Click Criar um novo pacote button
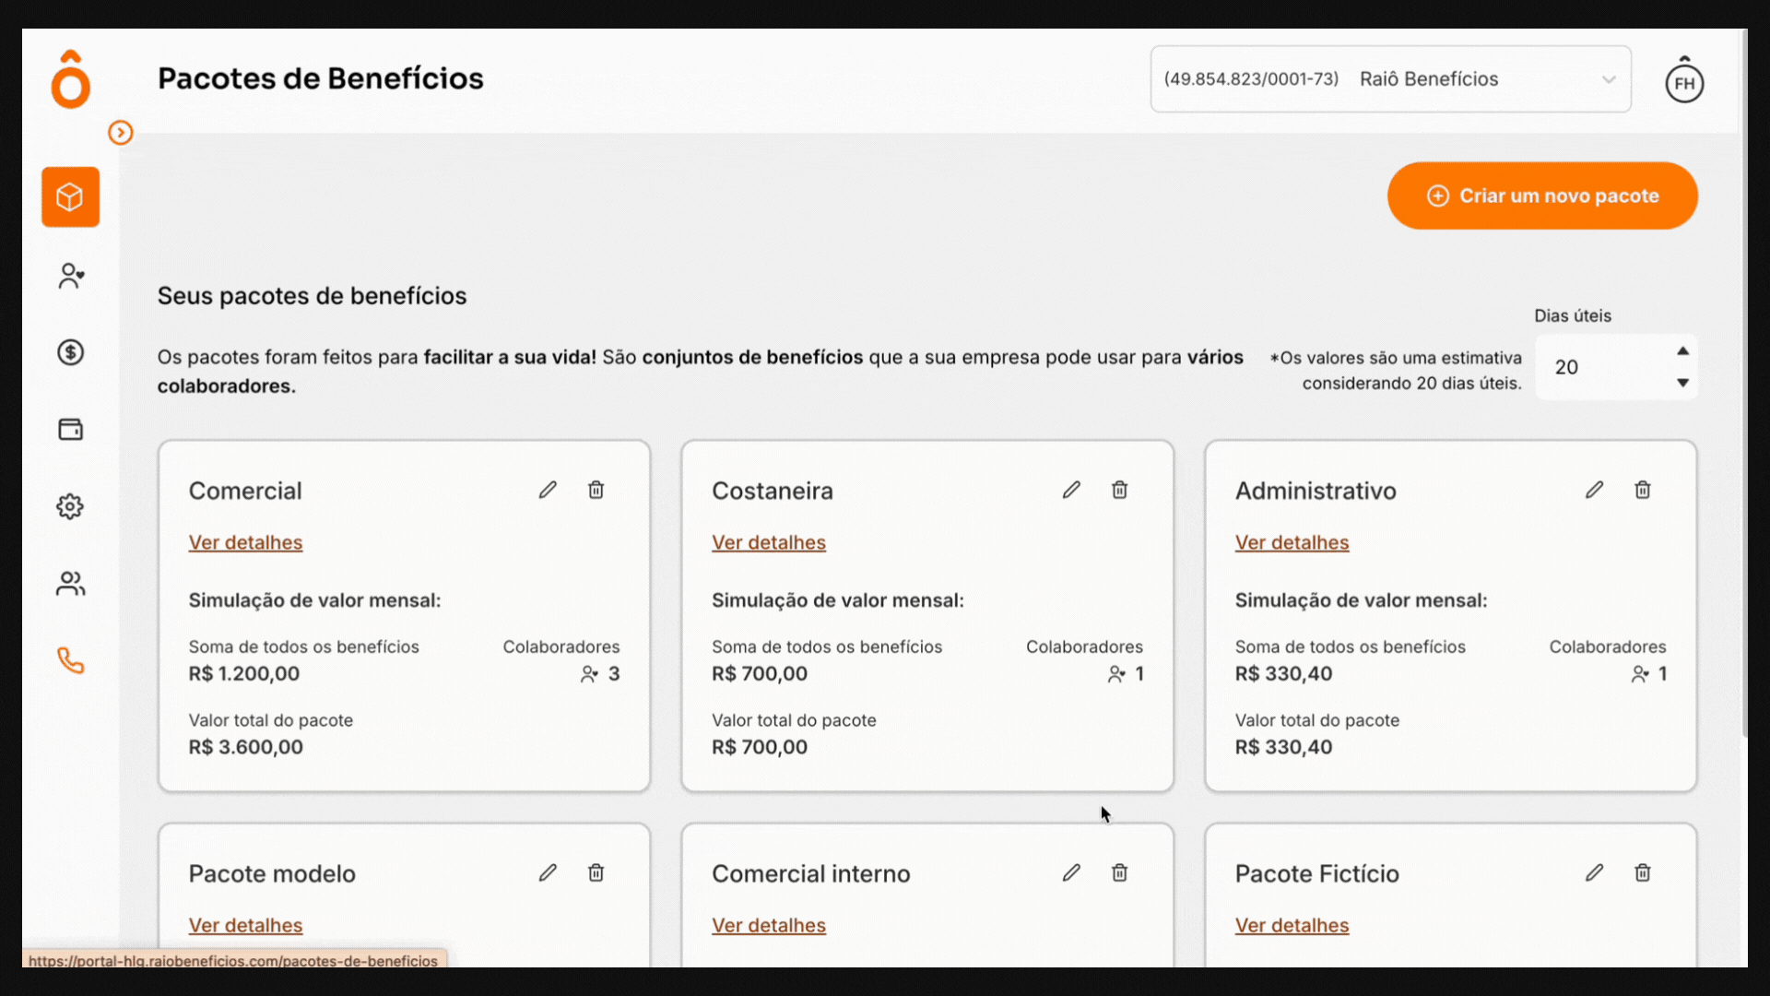Viewport: 1770px width, 996px height. pos(1541,196)
